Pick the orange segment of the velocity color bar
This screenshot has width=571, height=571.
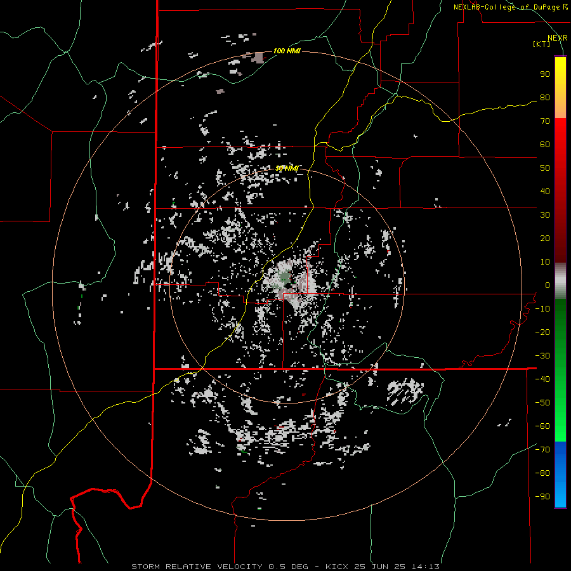560,105
